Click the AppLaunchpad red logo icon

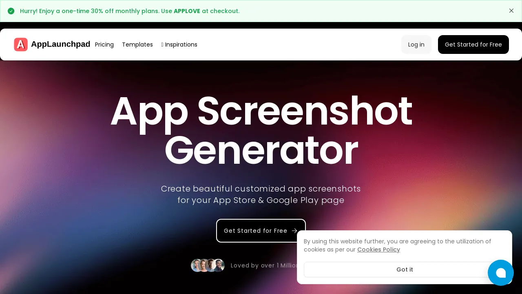coord(21,45)
